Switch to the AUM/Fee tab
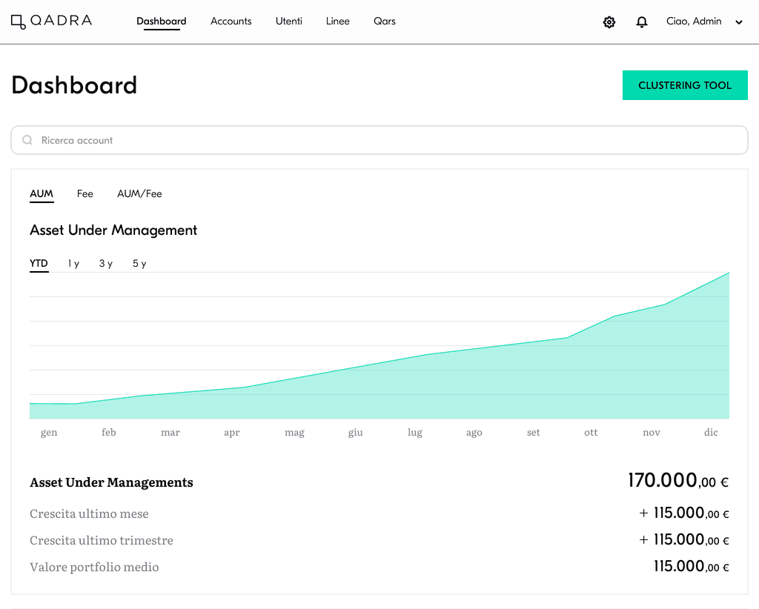The width and height of the screenshot is (759, 609). coord(139,194)
